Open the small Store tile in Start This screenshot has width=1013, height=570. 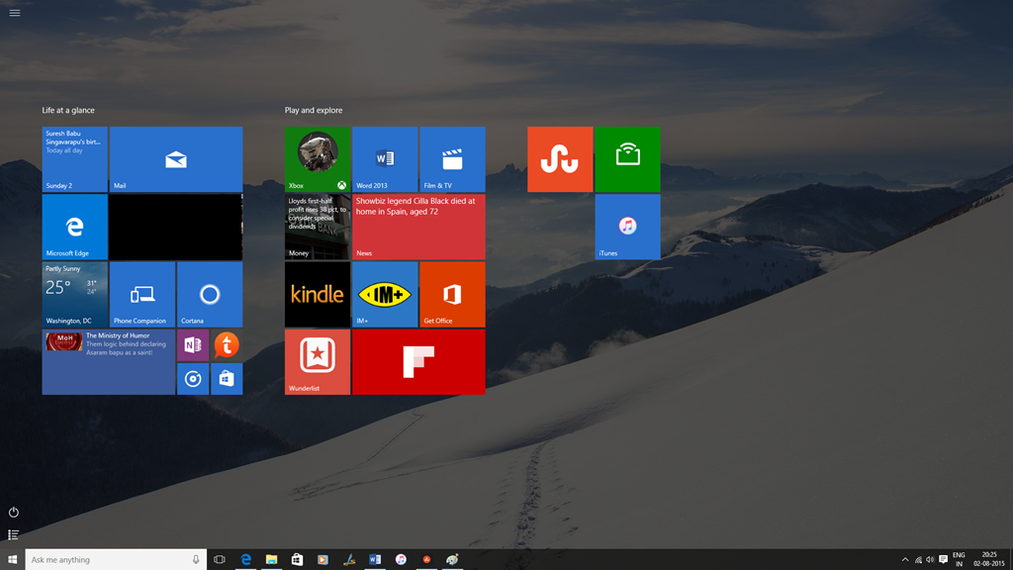pos(227,379)
